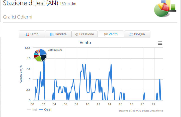Viewport: 181px width, 117px height.
Task: Click the wind line peak near hour 14
Action: pos(111,64)
